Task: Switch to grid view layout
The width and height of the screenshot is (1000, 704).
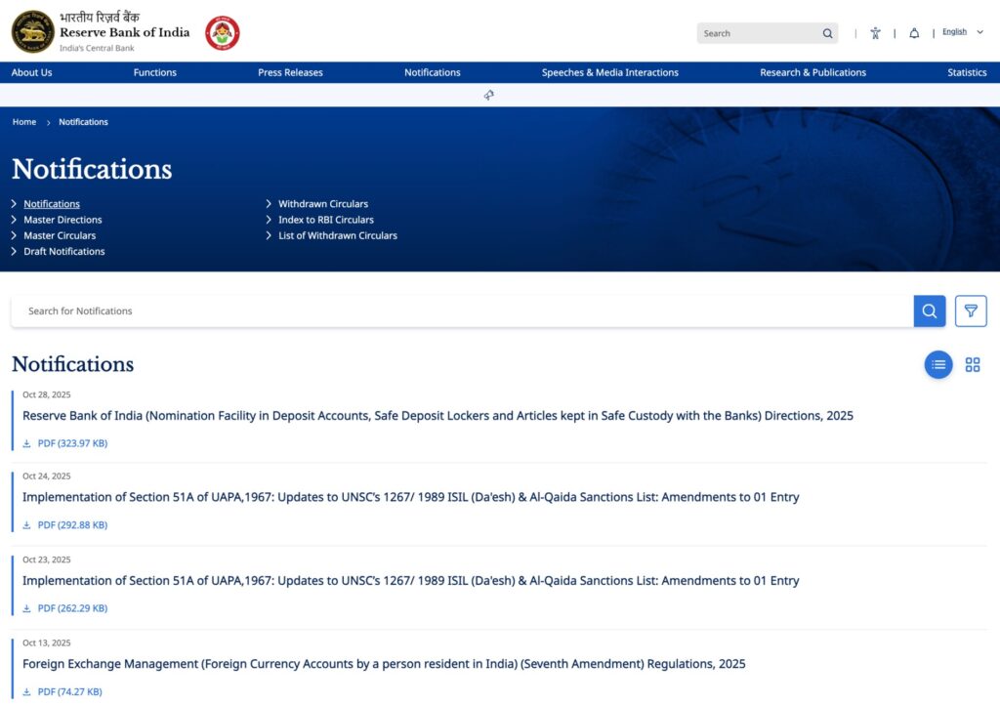Action: click(x=973, y=364)
